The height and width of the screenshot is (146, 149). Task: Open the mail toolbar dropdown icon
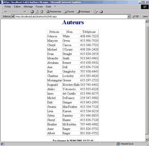pyautogui.click(x=95, y=12)
